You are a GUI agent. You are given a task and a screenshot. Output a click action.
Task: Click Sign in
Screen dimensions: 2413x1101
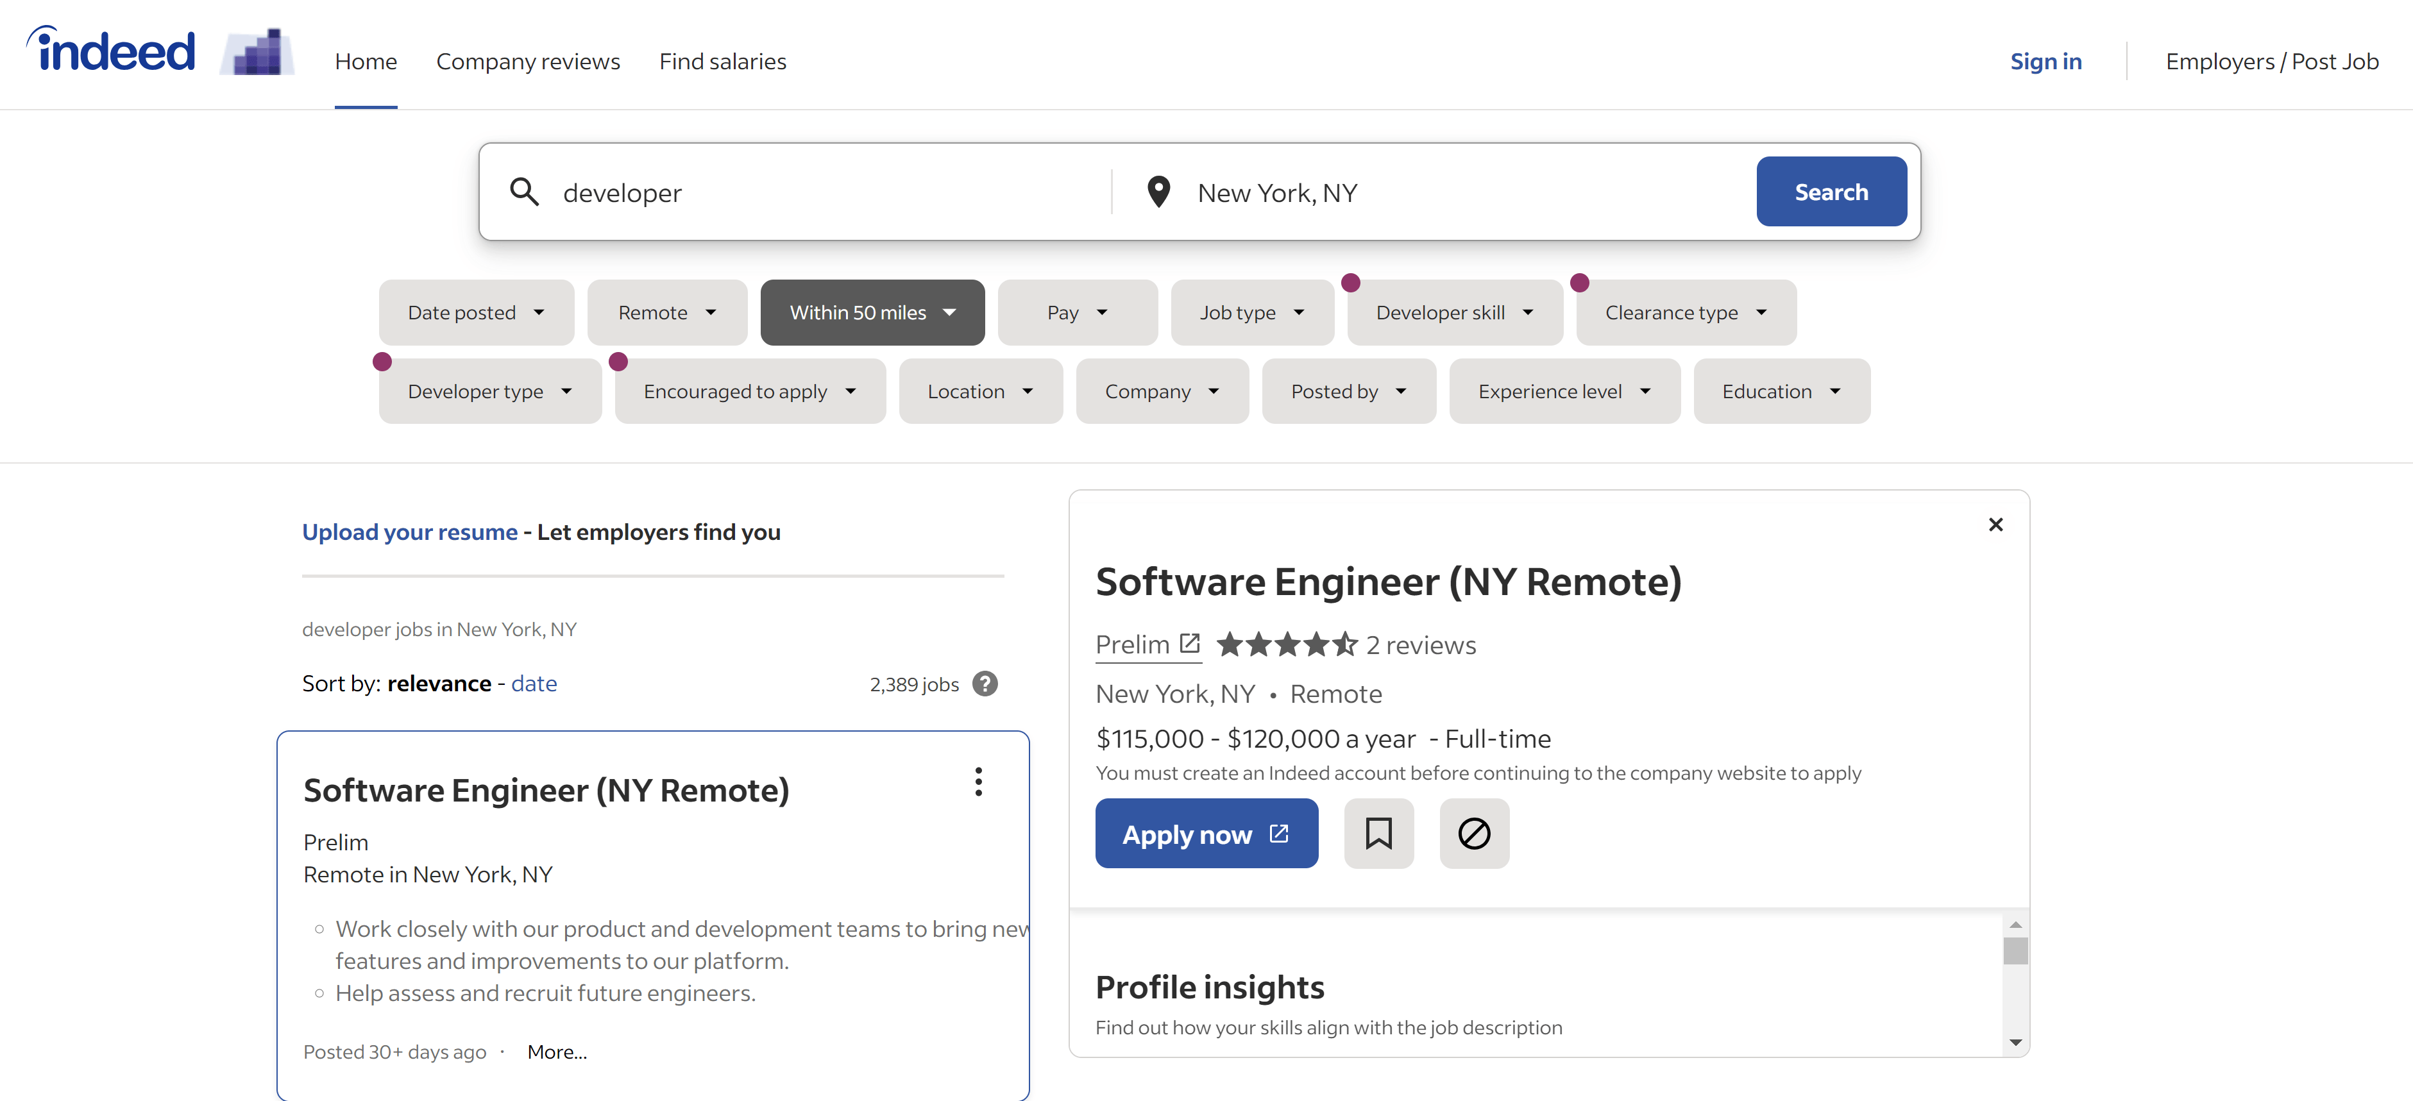point(2046,61)
